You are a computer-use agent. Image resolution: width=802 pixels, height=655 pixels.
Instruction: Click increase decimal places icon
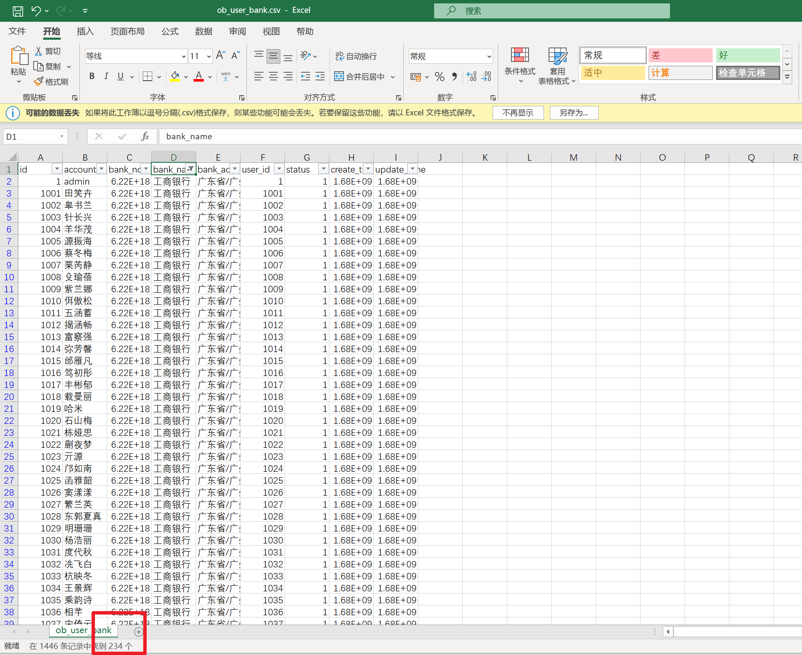[471, 76]
